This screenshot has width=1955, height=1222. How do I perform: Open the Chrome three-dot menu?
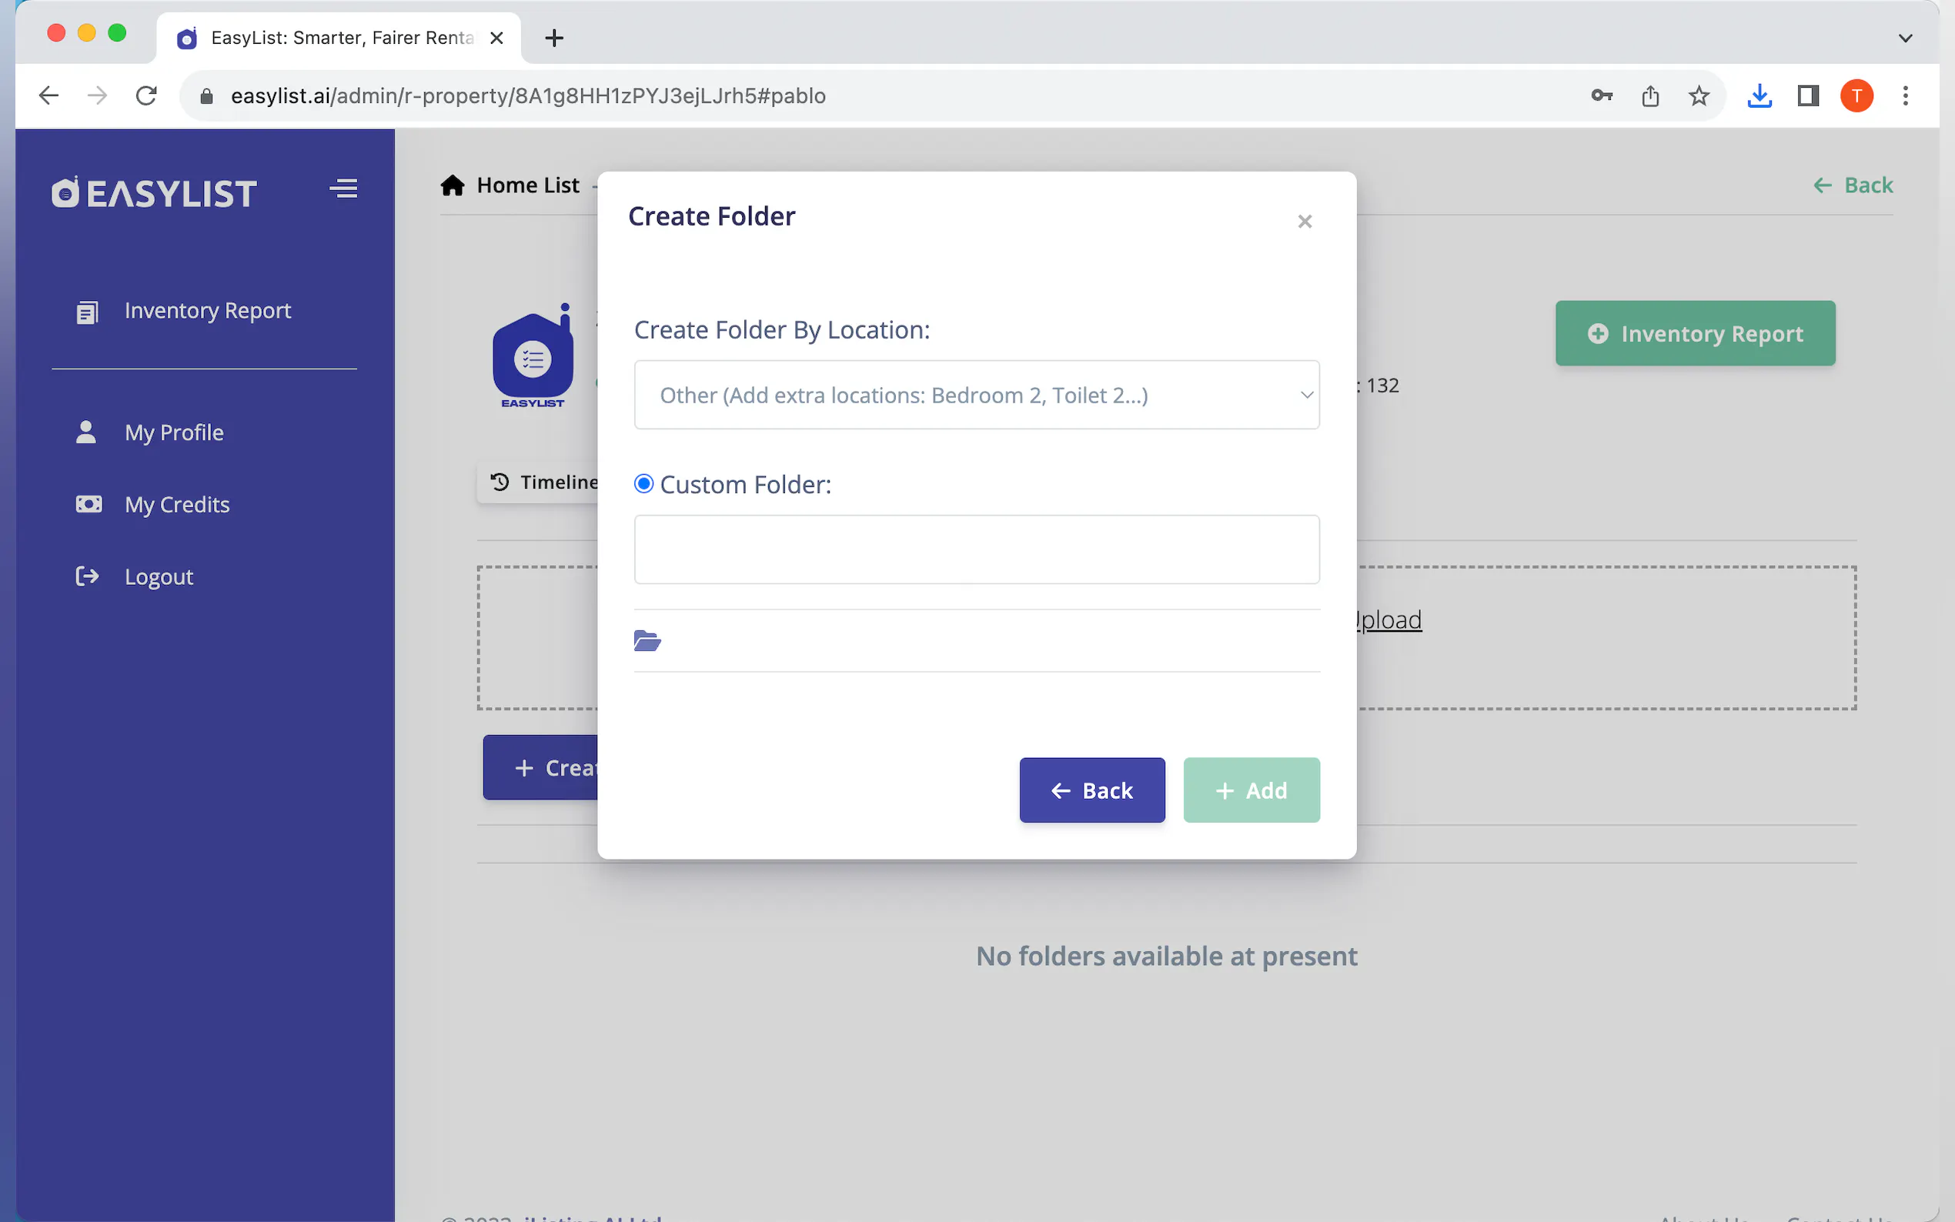coord(1905,95)
